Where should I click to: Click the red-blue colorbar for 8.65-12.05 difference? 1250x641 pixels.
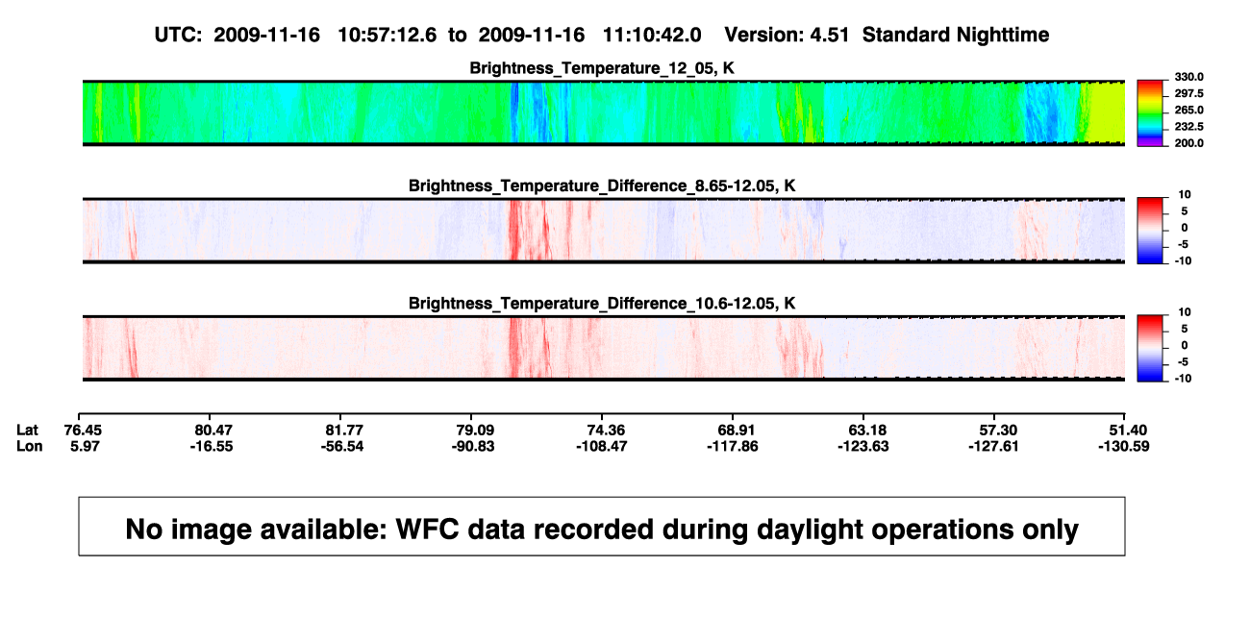(1150, 230)
